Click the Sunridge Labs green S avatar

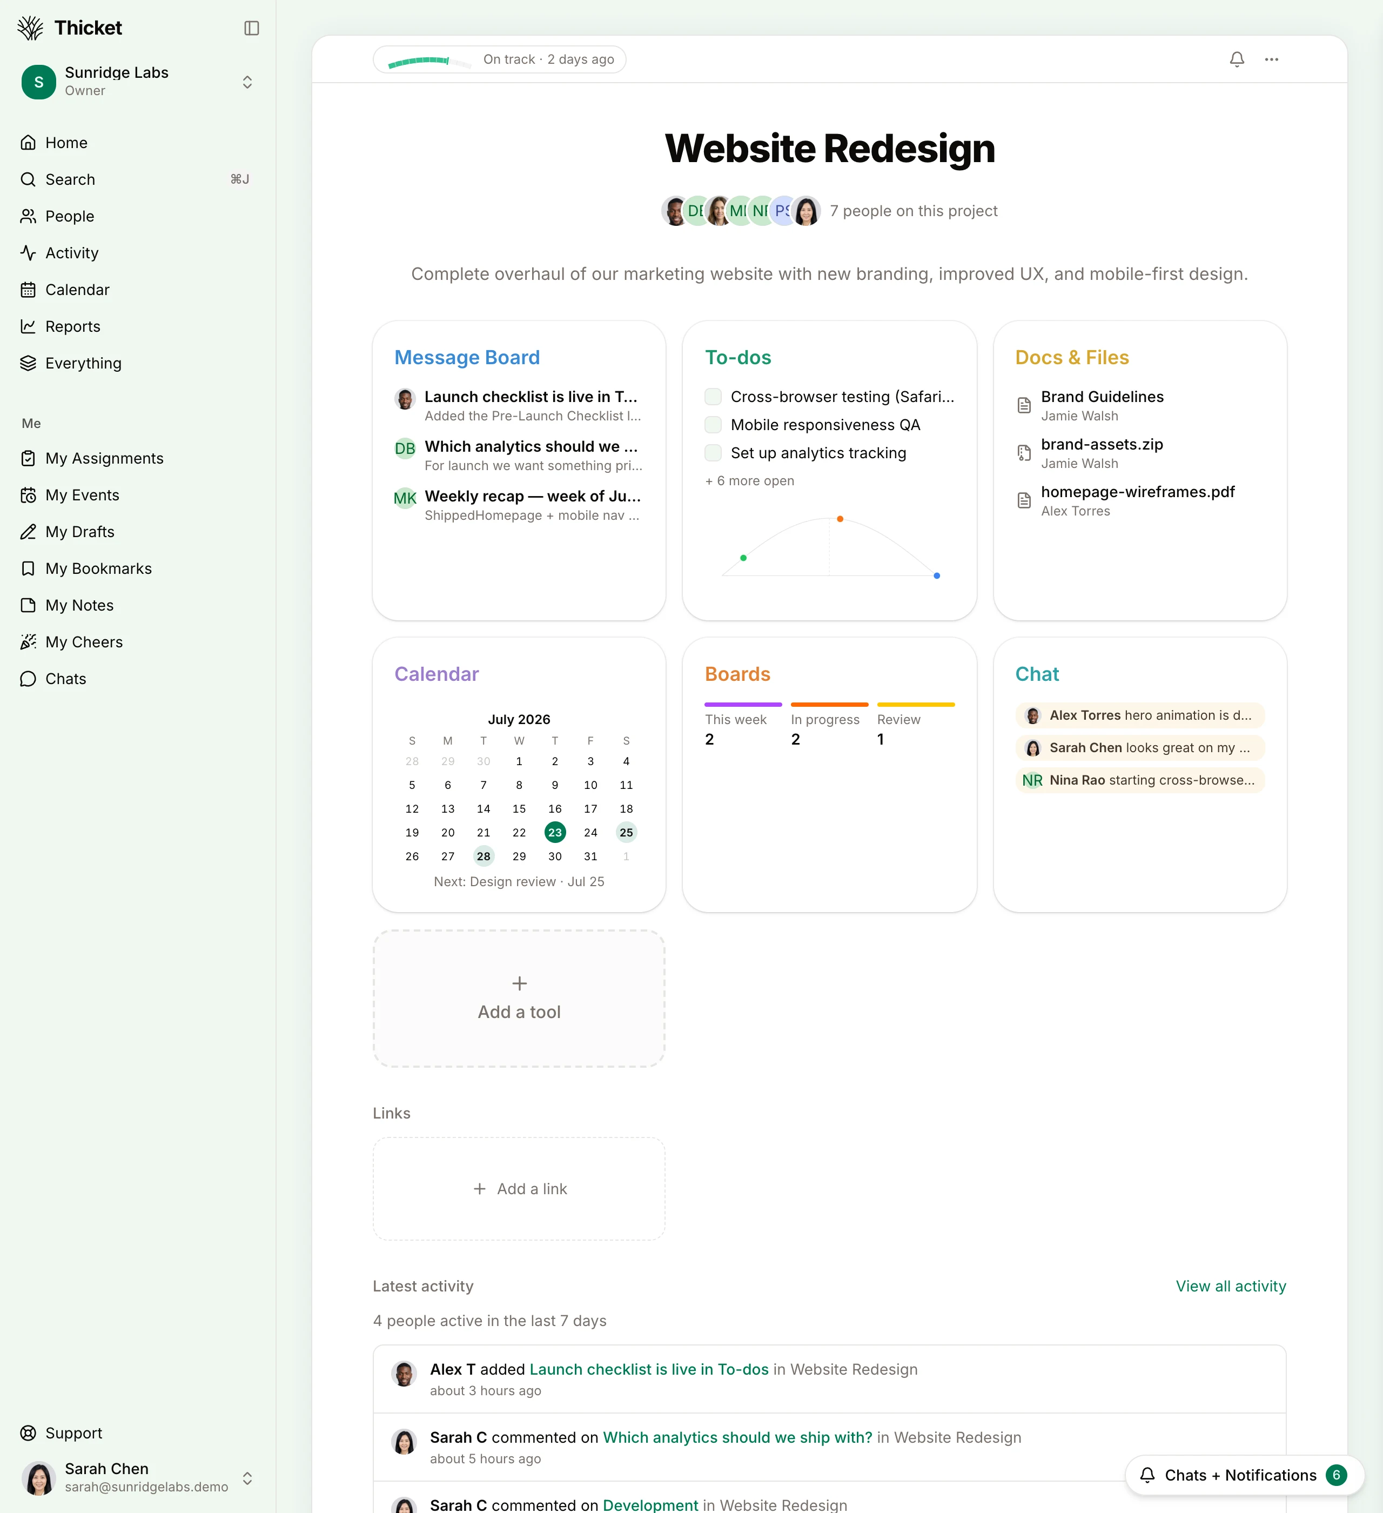38,82
